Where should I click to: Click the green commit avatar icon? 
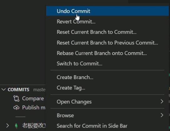(x=16, y=126)
